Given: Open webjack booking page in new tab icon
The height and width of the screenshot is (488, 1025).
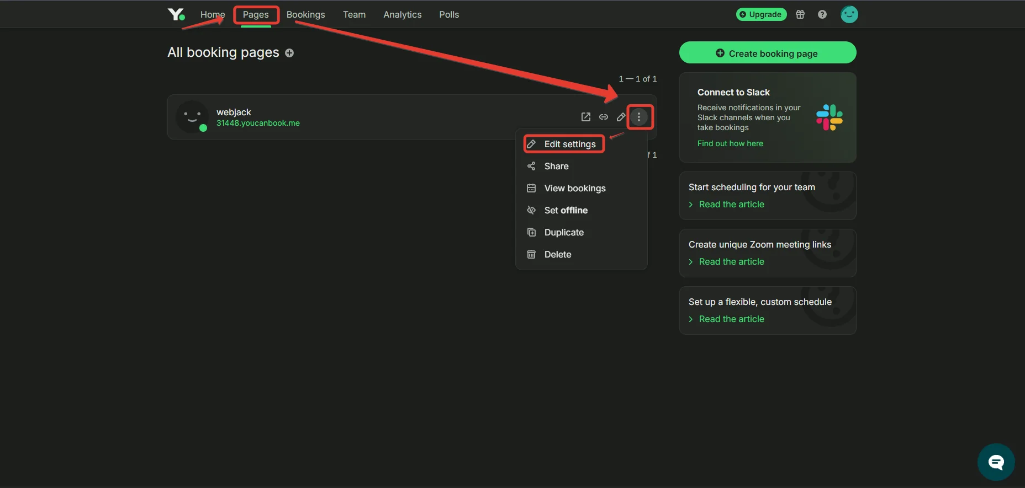Looking at the screenshot, I should [586, 117].
